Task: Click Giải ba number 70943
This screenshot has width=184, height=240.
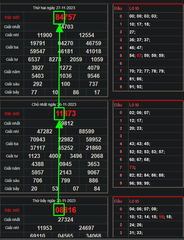Action: pyautogui.click(x=38, y=140)
